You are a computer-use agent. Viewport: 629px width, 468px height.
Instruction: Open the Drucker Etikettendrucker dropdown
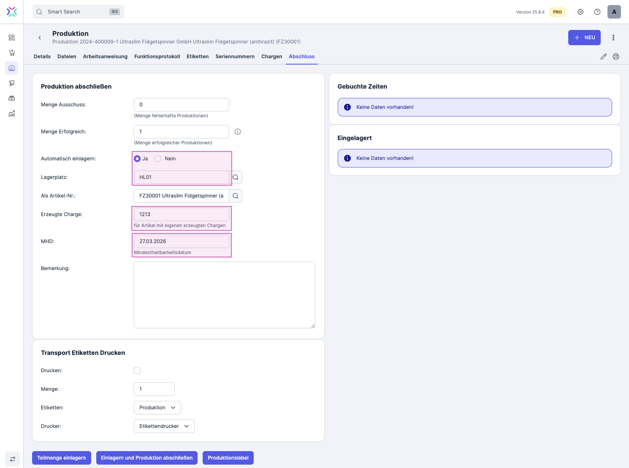point(164,426)
